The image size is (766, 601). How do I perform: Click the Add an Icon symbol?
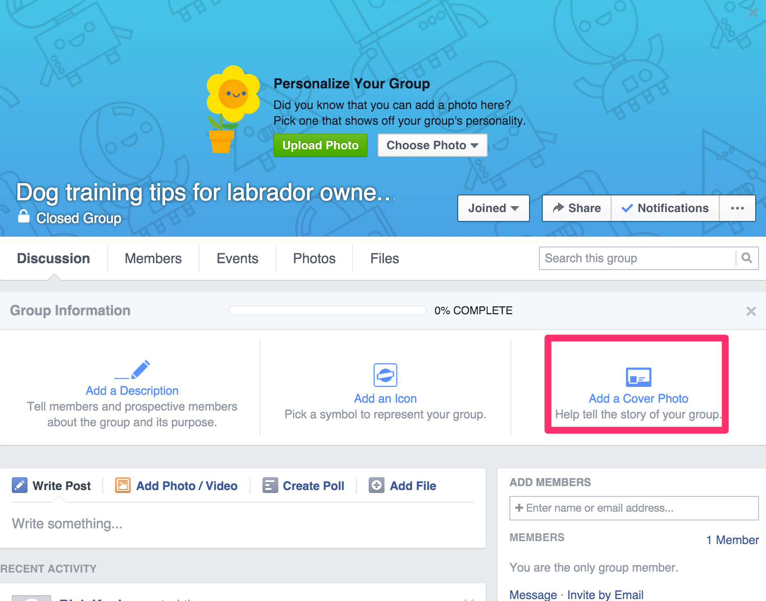[x=385, y=375]
